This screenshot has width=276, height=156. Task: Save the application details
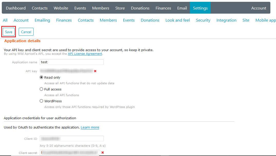click(8, 32)
